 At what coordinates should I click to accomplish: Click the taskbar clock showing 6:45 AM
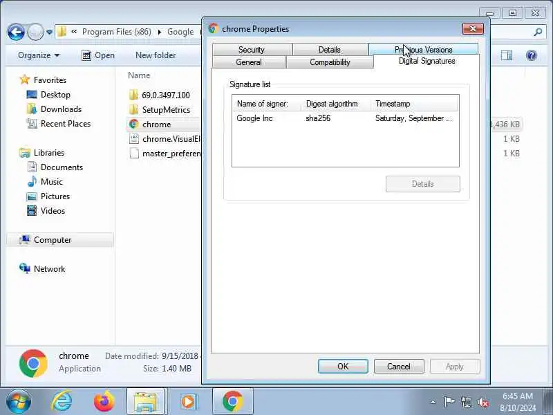(x=517, y=402)
